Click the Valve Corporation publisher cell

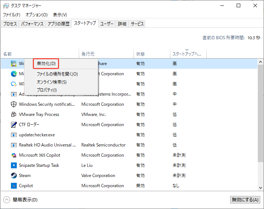pyautogui.click(x=98, y=176)
